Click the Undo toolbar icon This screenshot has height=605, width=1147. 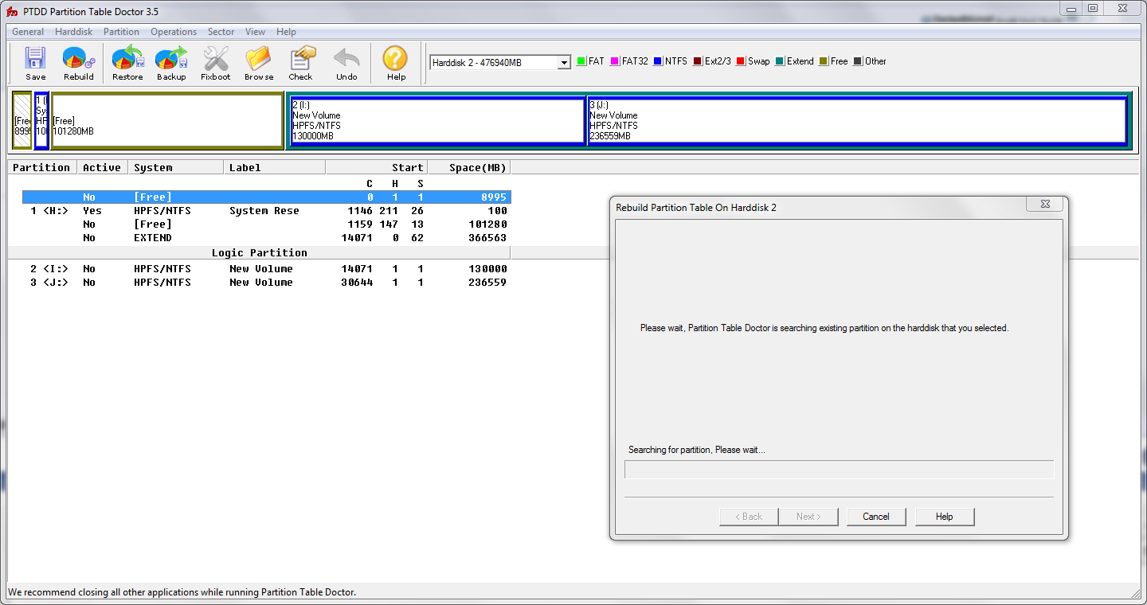346,64
